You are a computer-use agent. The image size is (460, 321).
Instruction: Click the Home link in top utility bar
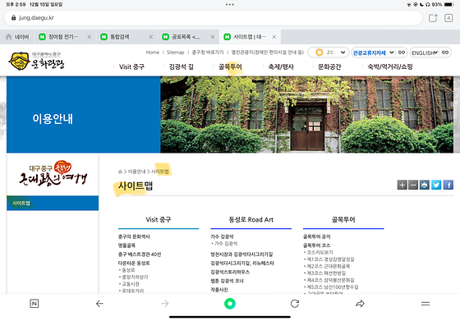pyautogui.click(x=153, y=53)
